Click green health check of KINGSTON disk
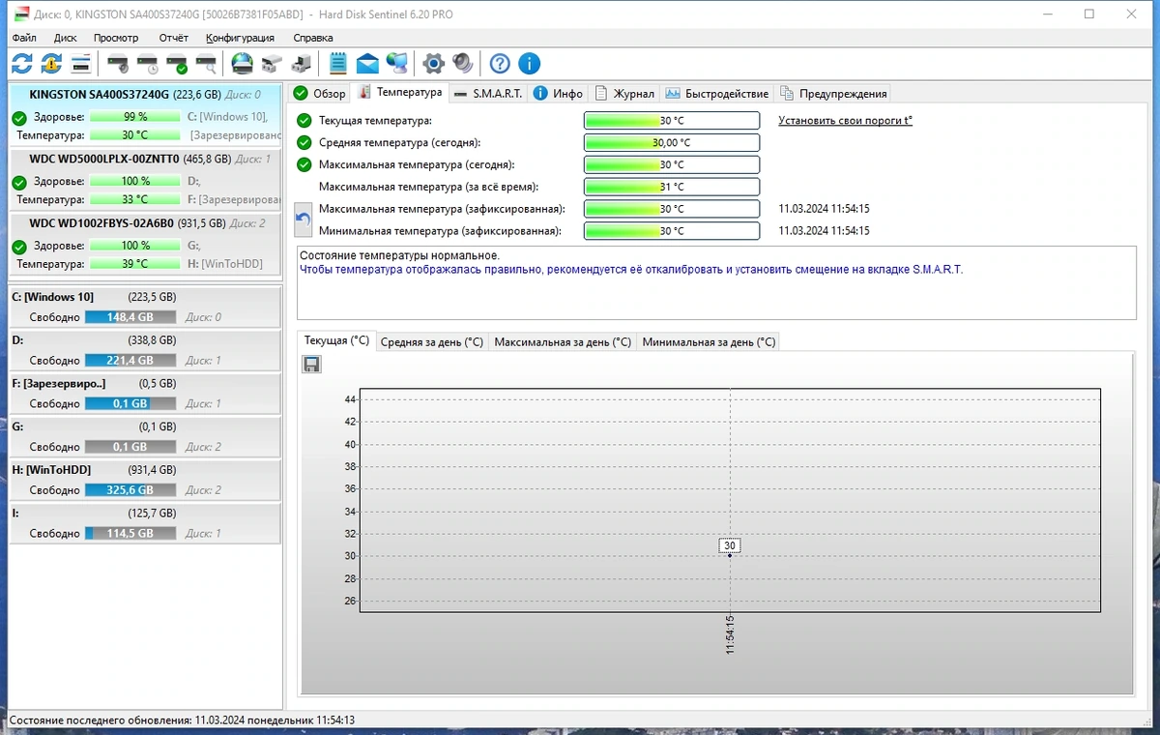This screenshot has height=735, width=1160. coord(19,117)
